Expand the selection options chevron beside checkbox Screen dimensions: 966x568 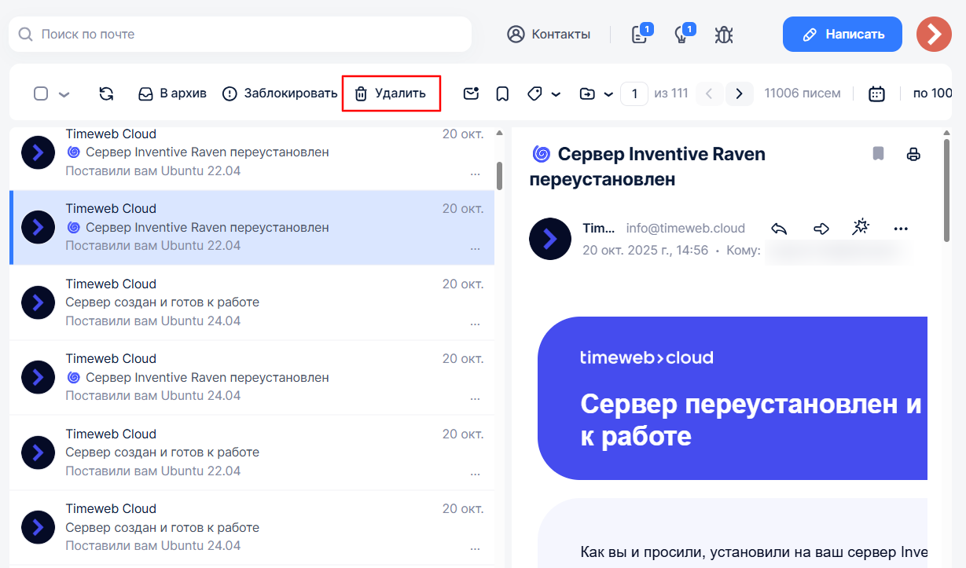[x=64, y=94]
